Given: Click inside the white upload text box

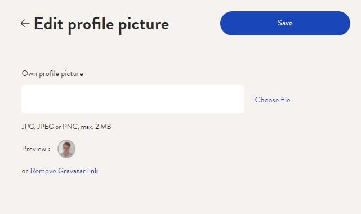Looking at the screenshot, I should (133, 99).
